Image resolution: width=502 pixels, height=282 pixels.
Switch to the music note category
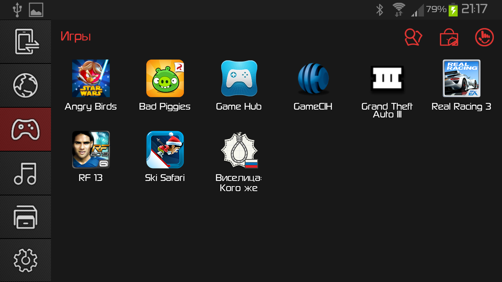25,173
